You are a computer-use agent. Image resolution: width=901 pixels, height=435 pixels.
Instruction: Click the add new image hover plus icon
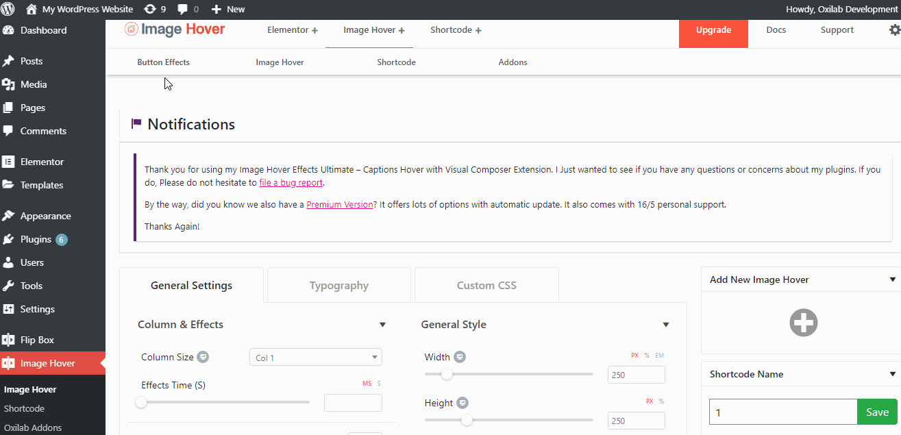(x=804, y=323)
